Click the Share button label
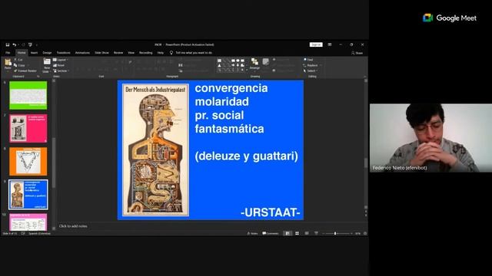The image size is (492, 276). tap(359, 53)
